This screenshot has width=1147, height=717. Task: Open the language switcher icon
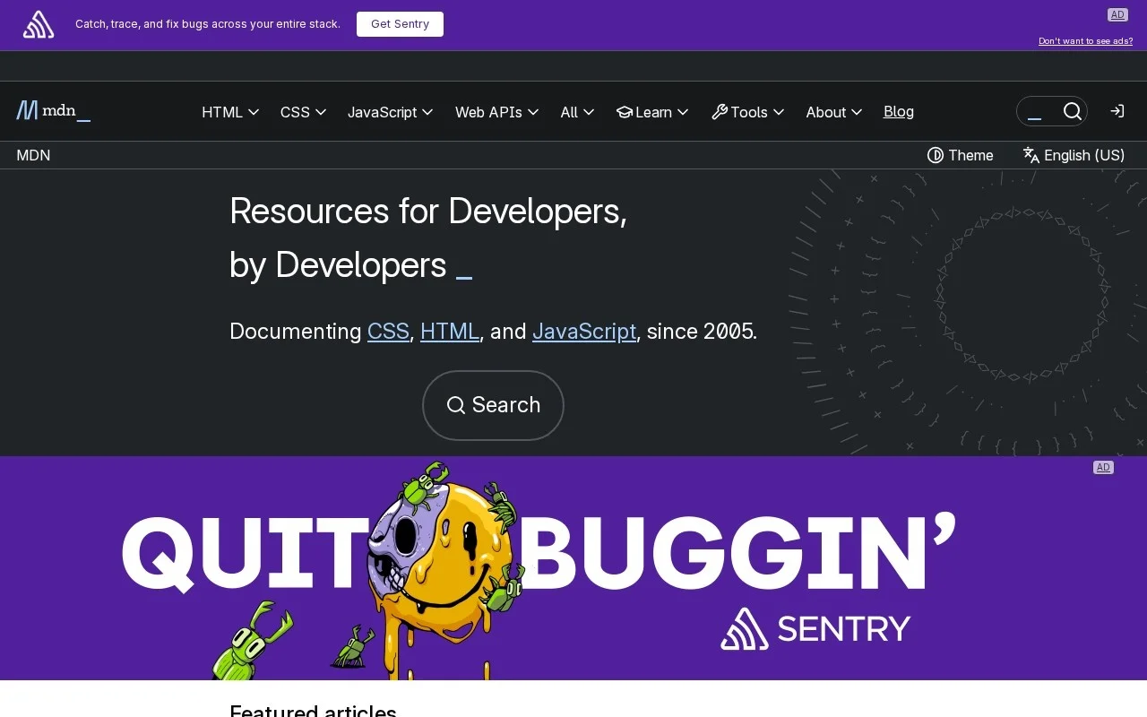(1031, 154)
